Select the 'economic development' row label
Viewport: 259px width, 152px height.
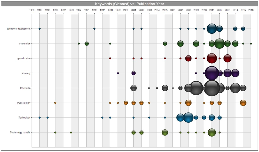click(19, 29)
